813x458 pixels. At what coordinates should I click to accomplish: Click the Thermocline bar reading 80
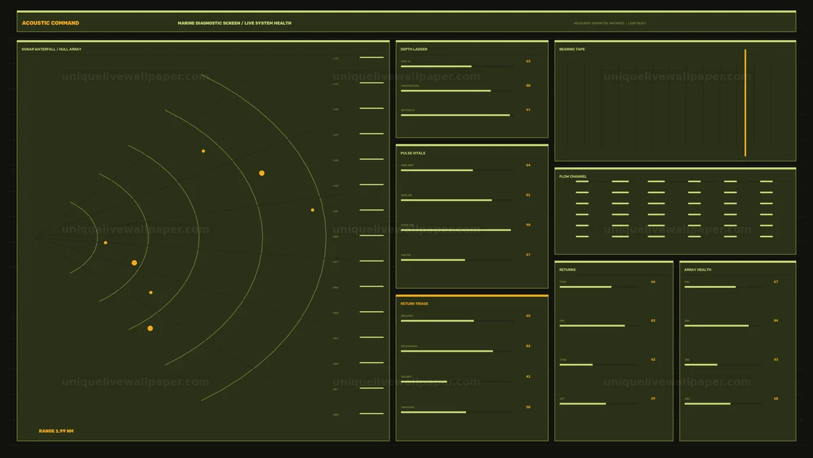[457, 91]
